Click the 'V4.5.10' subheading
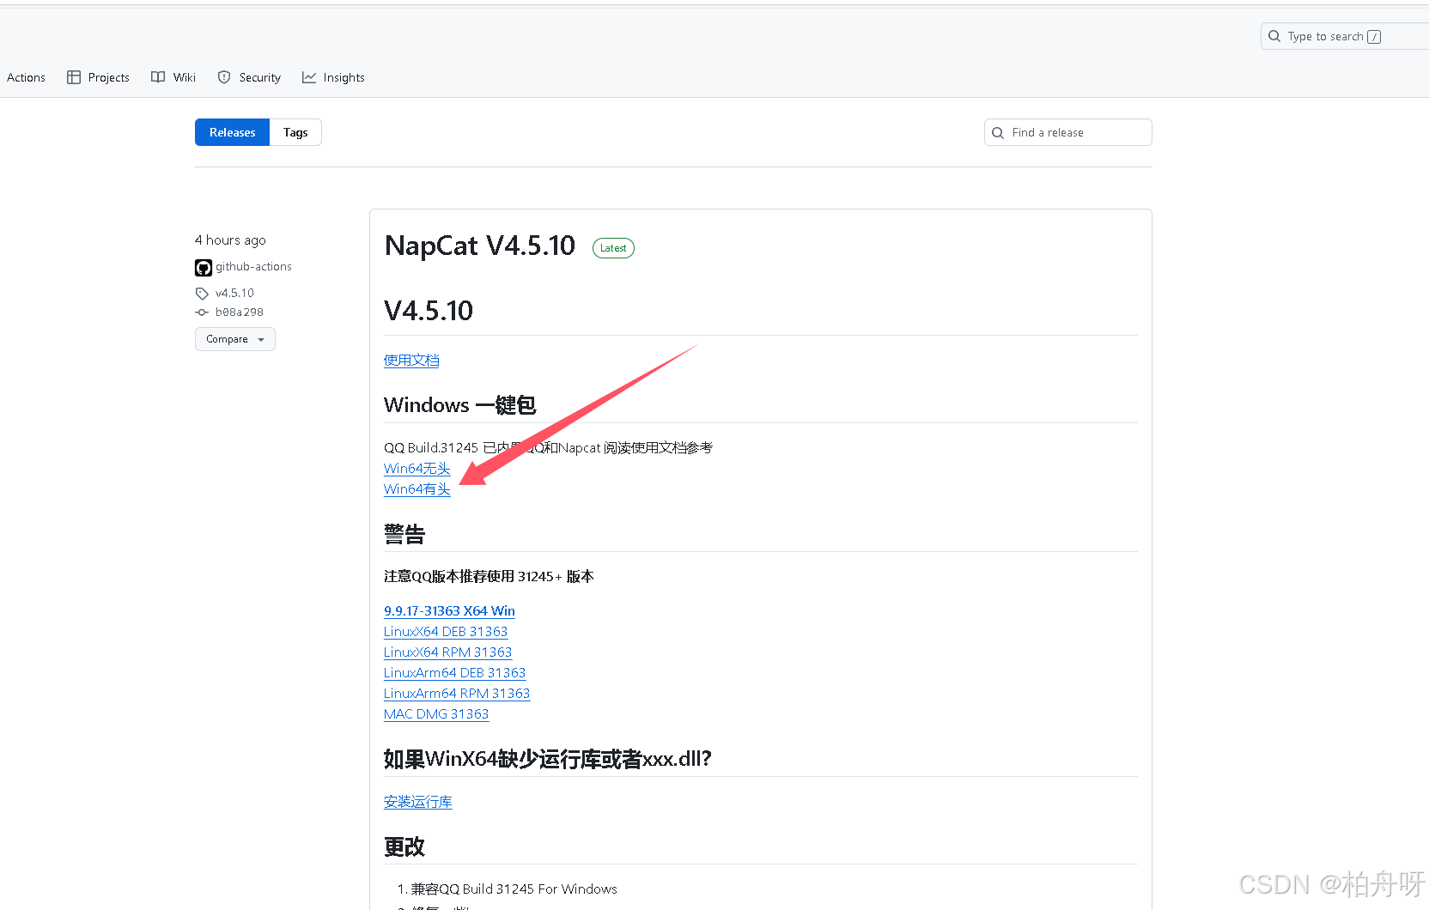Viewport: 1429px width, 910px height. click(x=429, y=311)
